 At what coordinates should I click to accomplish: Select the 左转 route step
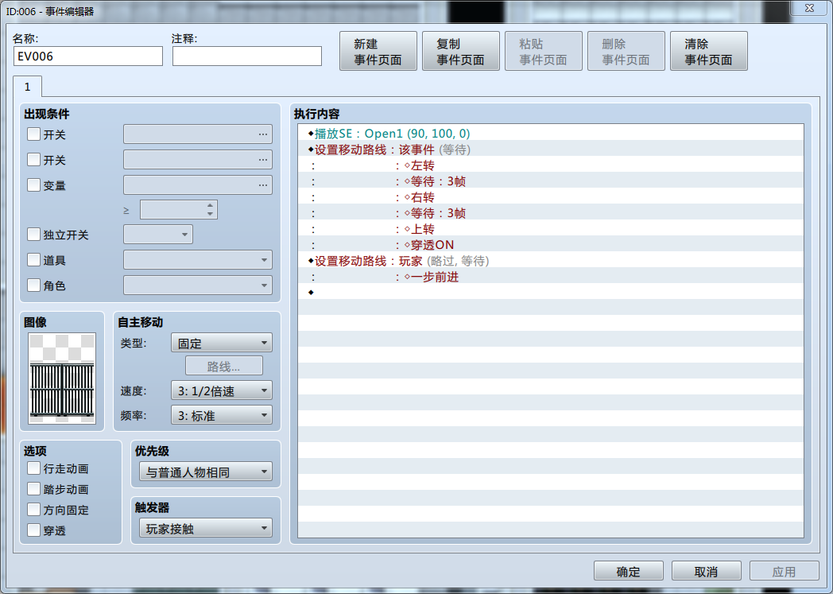tap(550, 165)
